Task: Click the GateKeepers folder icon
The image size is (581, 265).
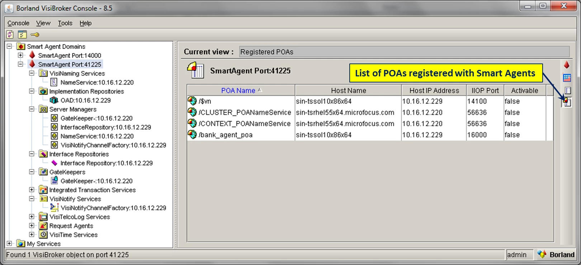Action: (43, 172)
